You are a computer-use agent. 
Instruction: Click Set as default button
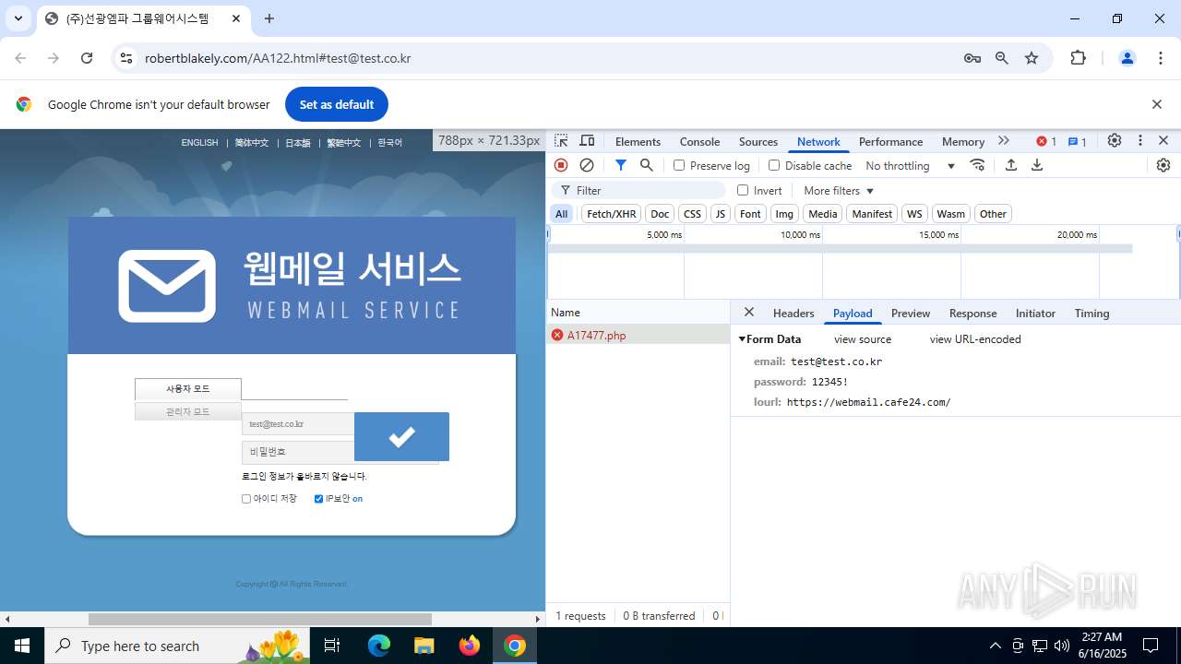tap(337, 104)
